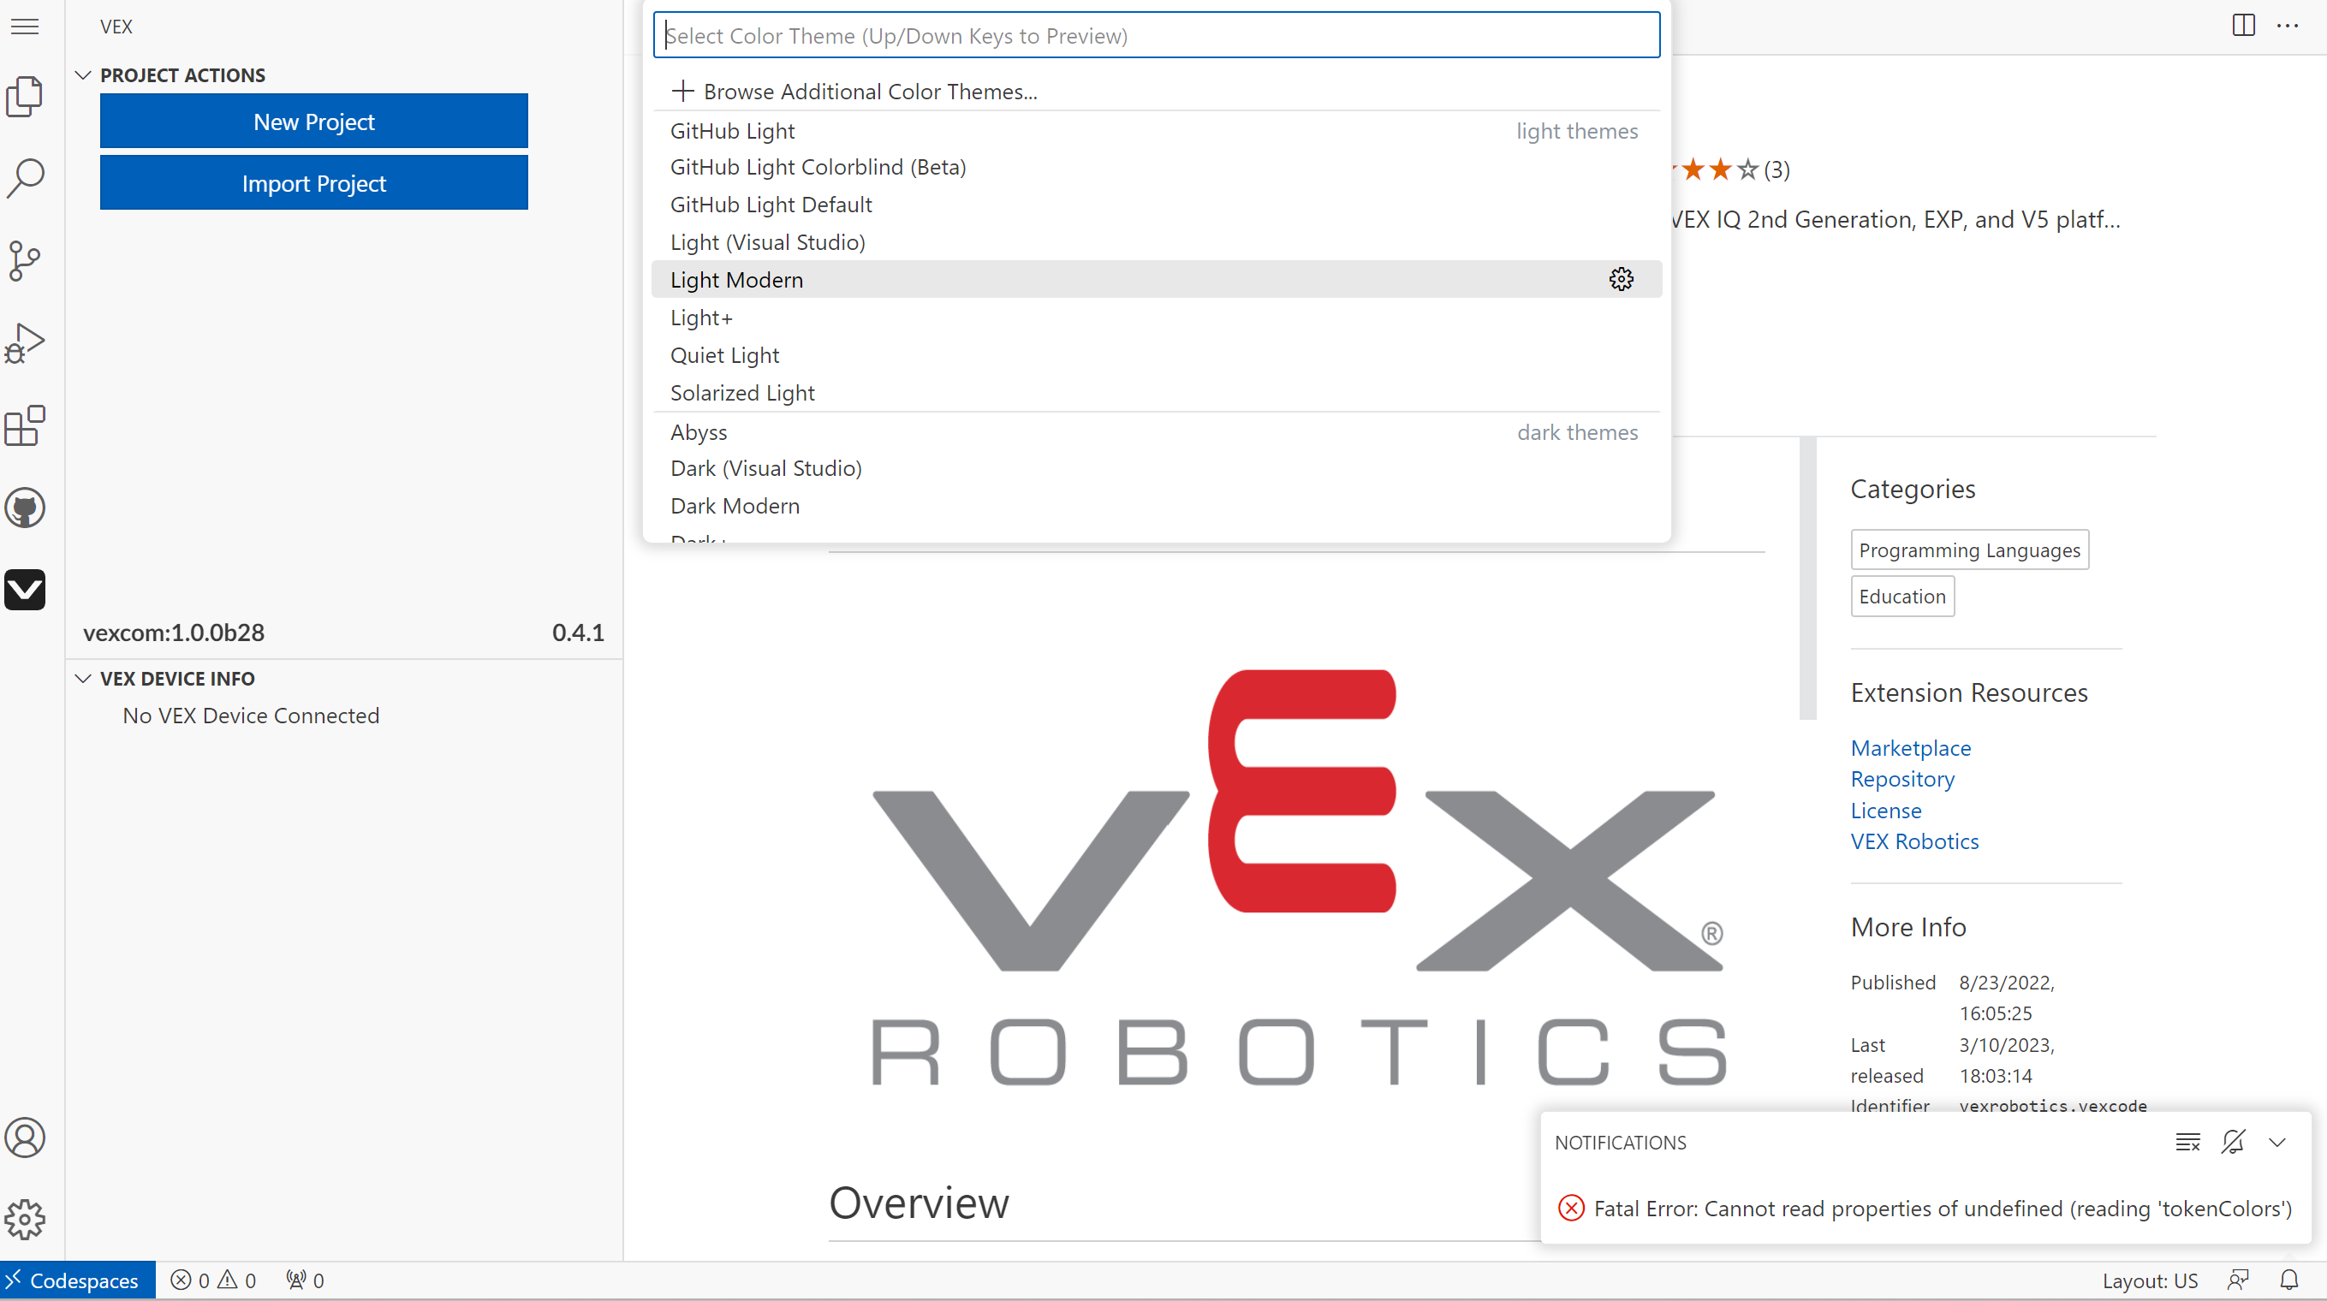Screen dimensions: 2327x1301
Task: Click the Codespaces remote indicator
Action: 78,1280
